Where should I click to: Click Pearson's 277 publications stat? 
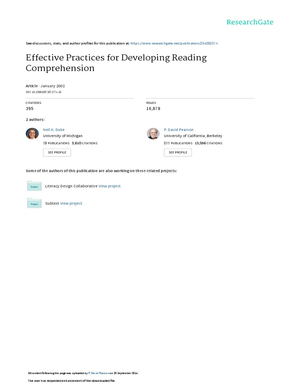(178, 143)
